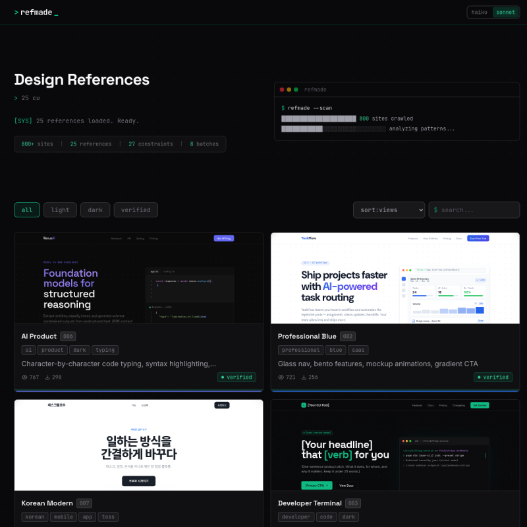This screenshot has height=527, width=527.
Task: Click the typing tag on AI Product
Action: [105, 350]
